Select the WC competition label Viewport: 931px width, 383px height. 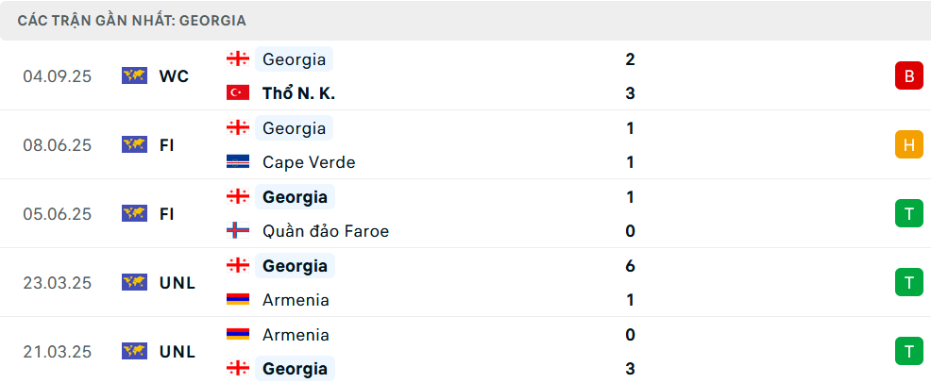tap(175, 76)
